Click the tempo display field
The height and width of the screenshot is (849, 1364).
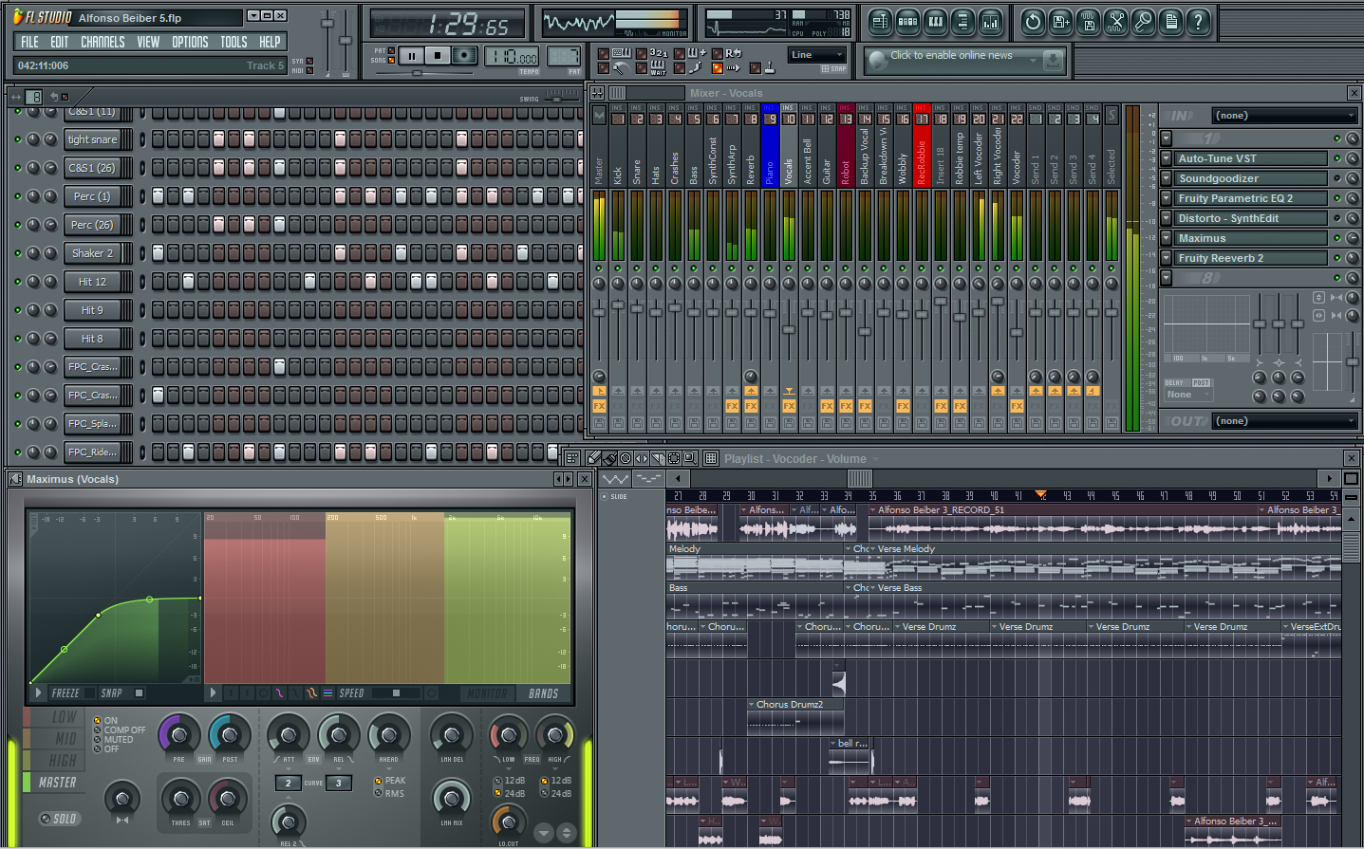point(513,56)
